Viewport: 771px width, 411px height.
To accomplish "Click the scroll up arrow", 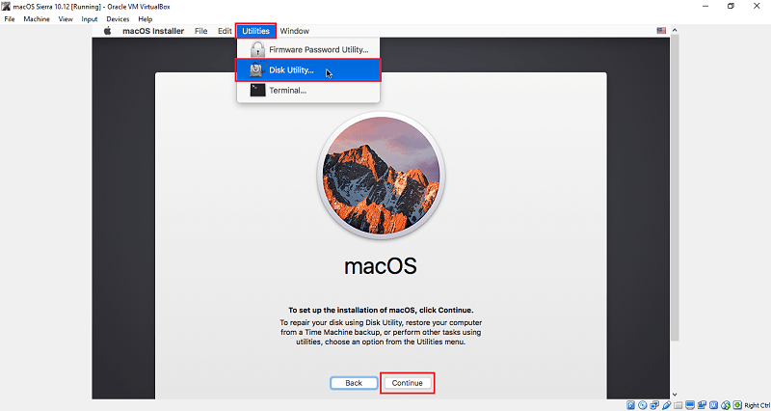I will (x=676, y=30).
